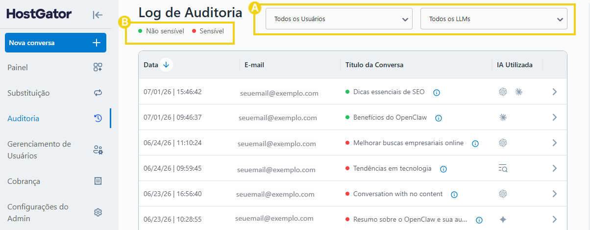The image size is (590, 230).
Task: Click the admin settings gear icon
Action: (x=98, y=212)
